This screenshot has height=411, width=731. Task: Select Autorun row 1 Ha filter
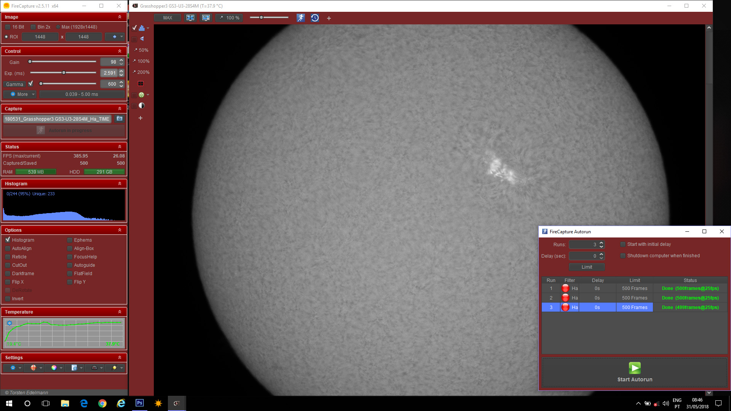coord(570,288)
